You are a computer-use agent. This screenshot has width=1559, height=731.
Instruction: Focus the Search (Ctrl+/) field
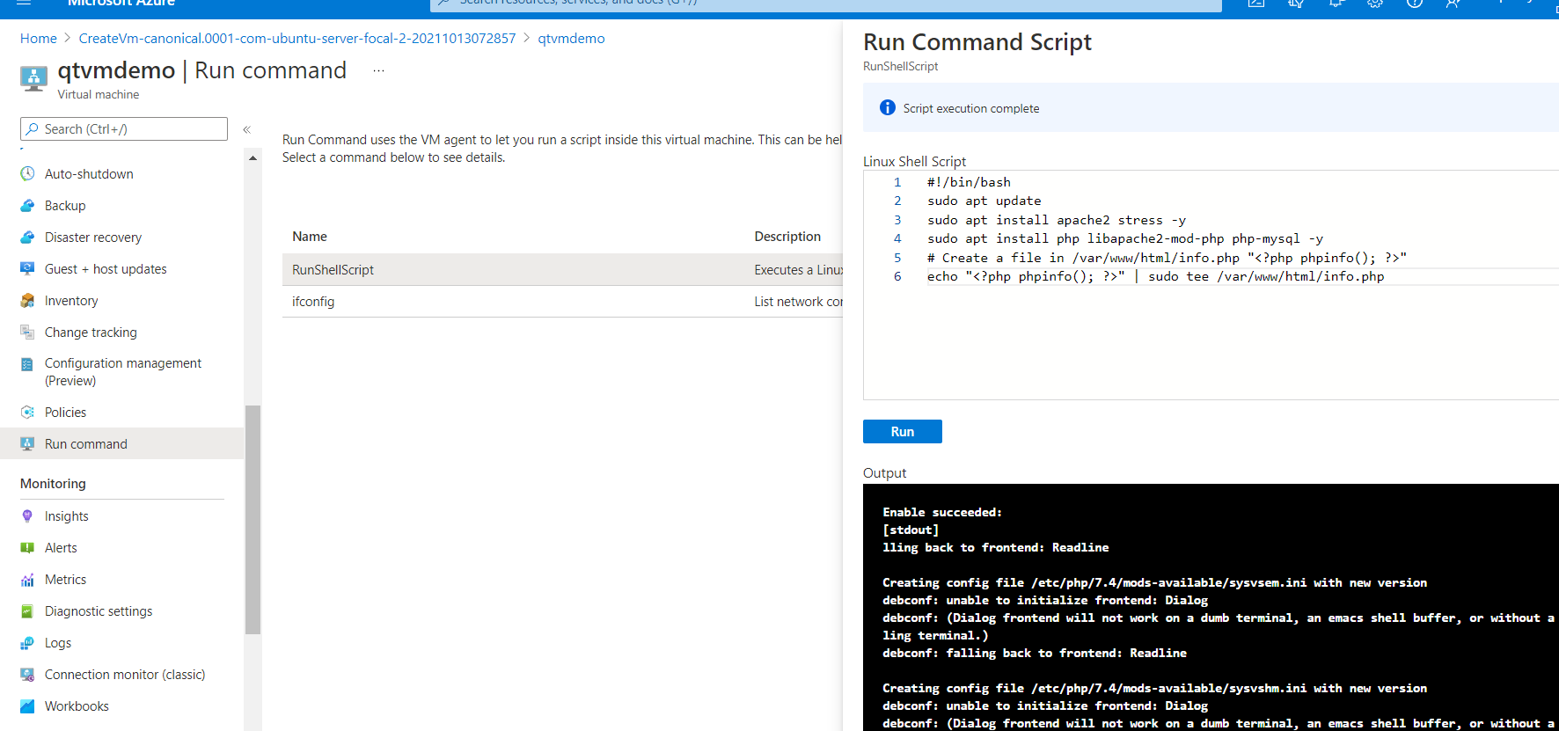(x=124, y=128)
